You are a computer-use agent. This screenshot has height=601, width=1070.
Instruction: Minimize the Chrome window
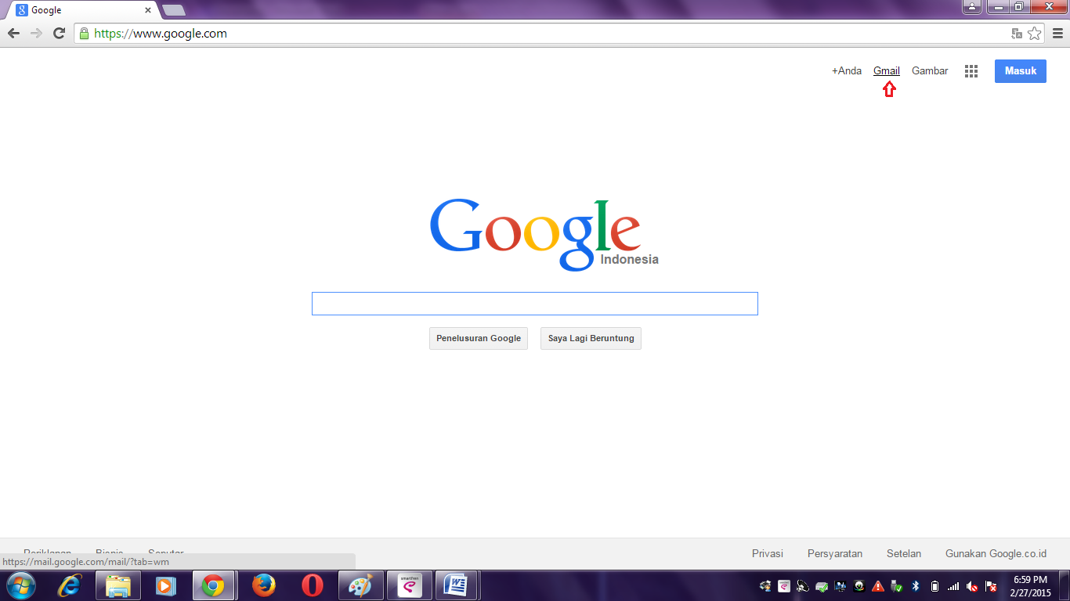[x=999, y=7]
